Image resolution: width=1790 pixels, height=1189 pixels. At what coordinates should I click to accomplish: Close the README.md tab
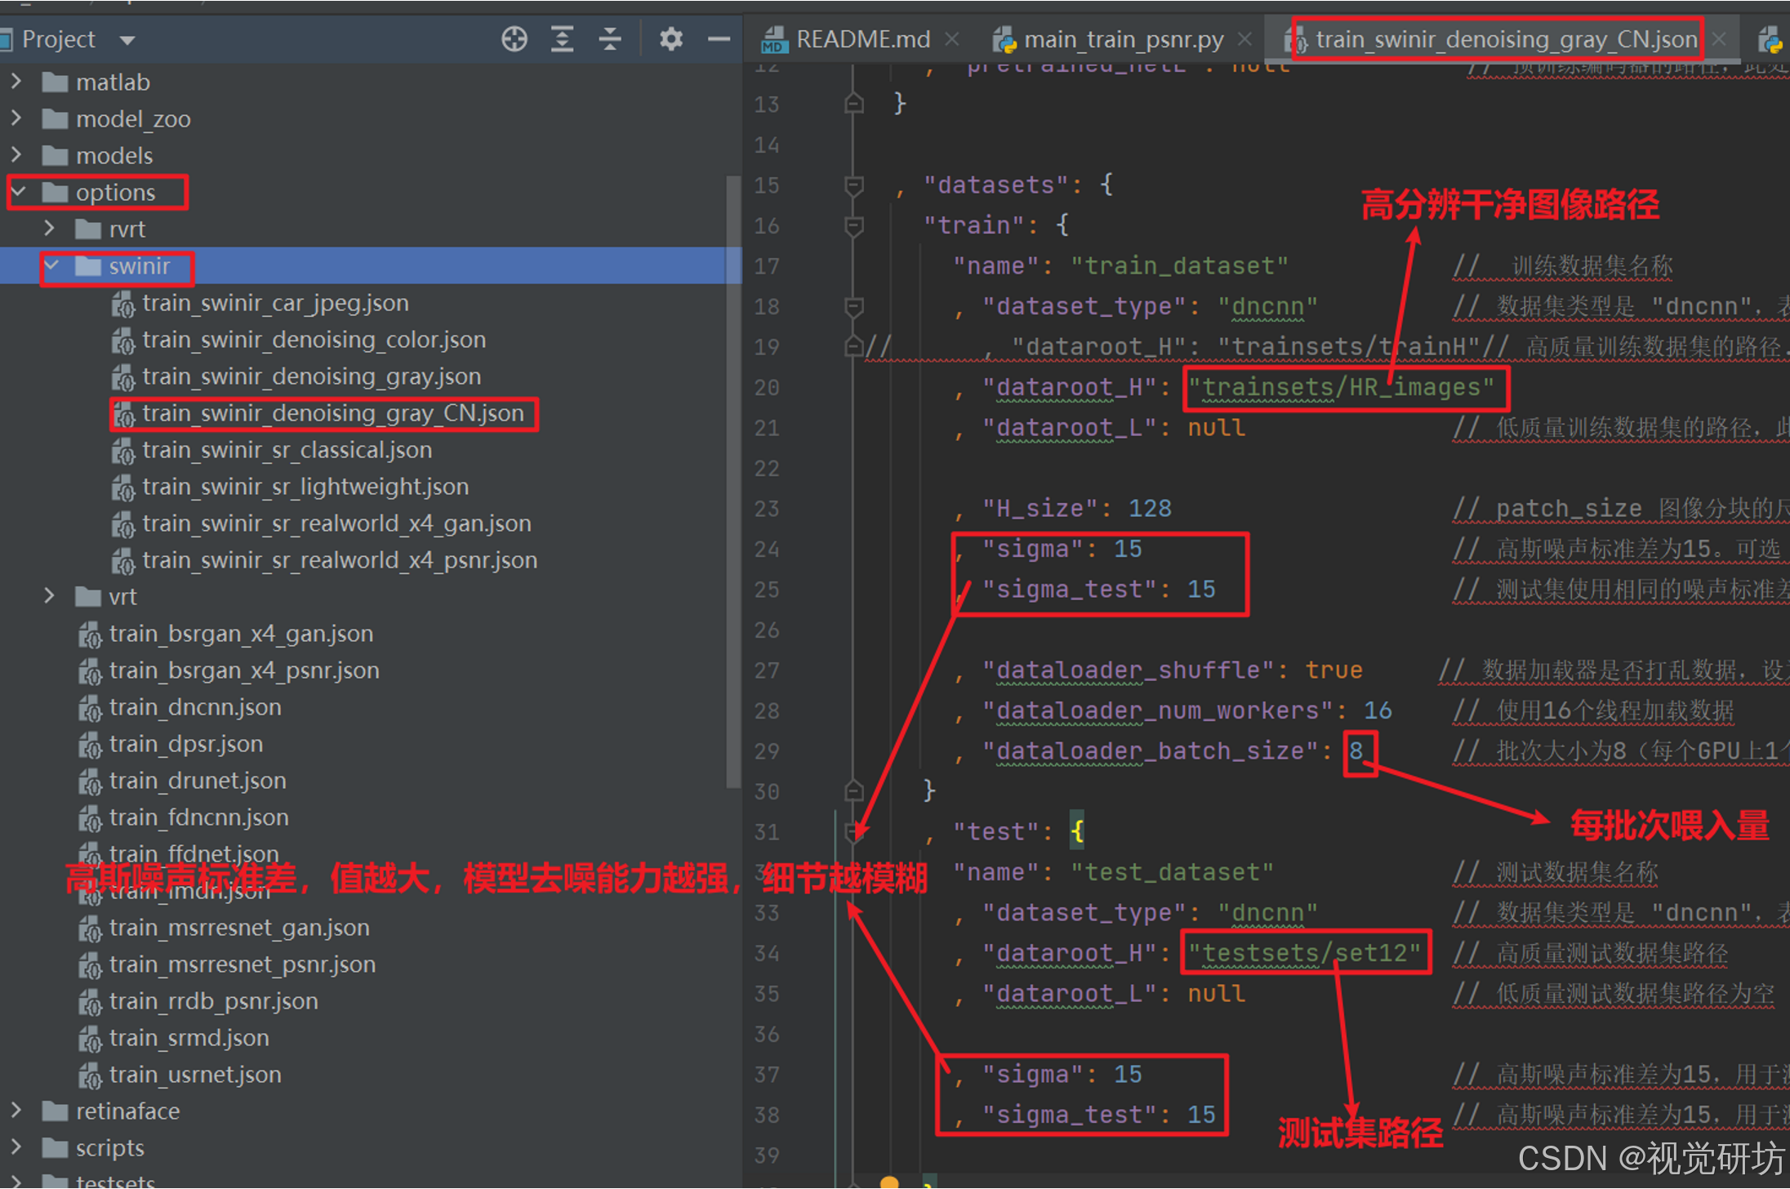click(952, 38)
